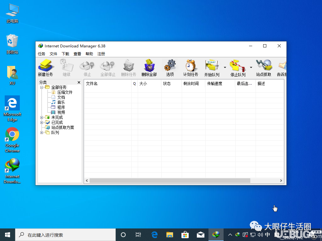The image size is (322, 241).
Task: Open Mail app from the taskbar
Action: [x=200, y=235]
